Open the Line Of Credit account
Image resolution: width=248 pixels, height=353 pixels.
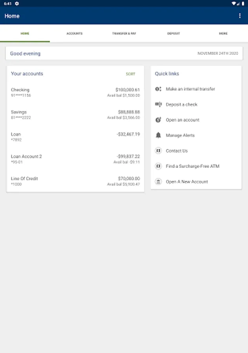pos(75,181)
